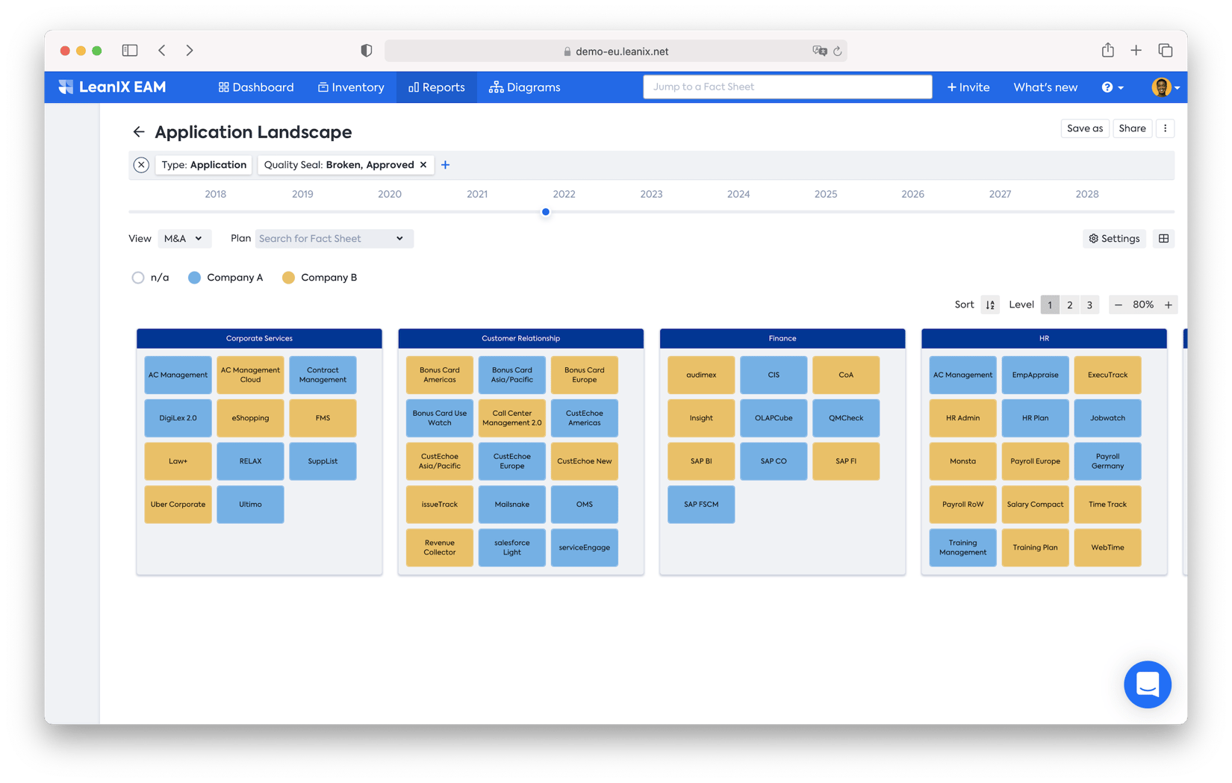The width and height of the screenshot is (1232, 783).
Task: Click the back arrow beside Application Landscape
Action: 139,131
